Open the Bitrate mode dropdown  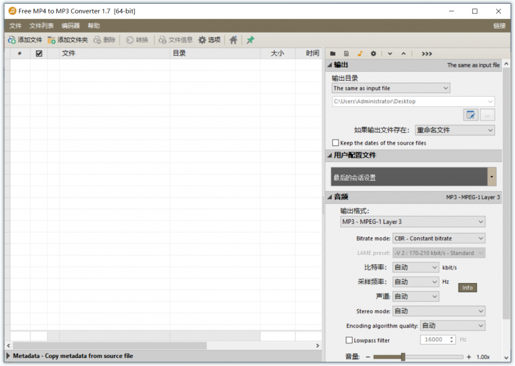click(x=439, y=238)
